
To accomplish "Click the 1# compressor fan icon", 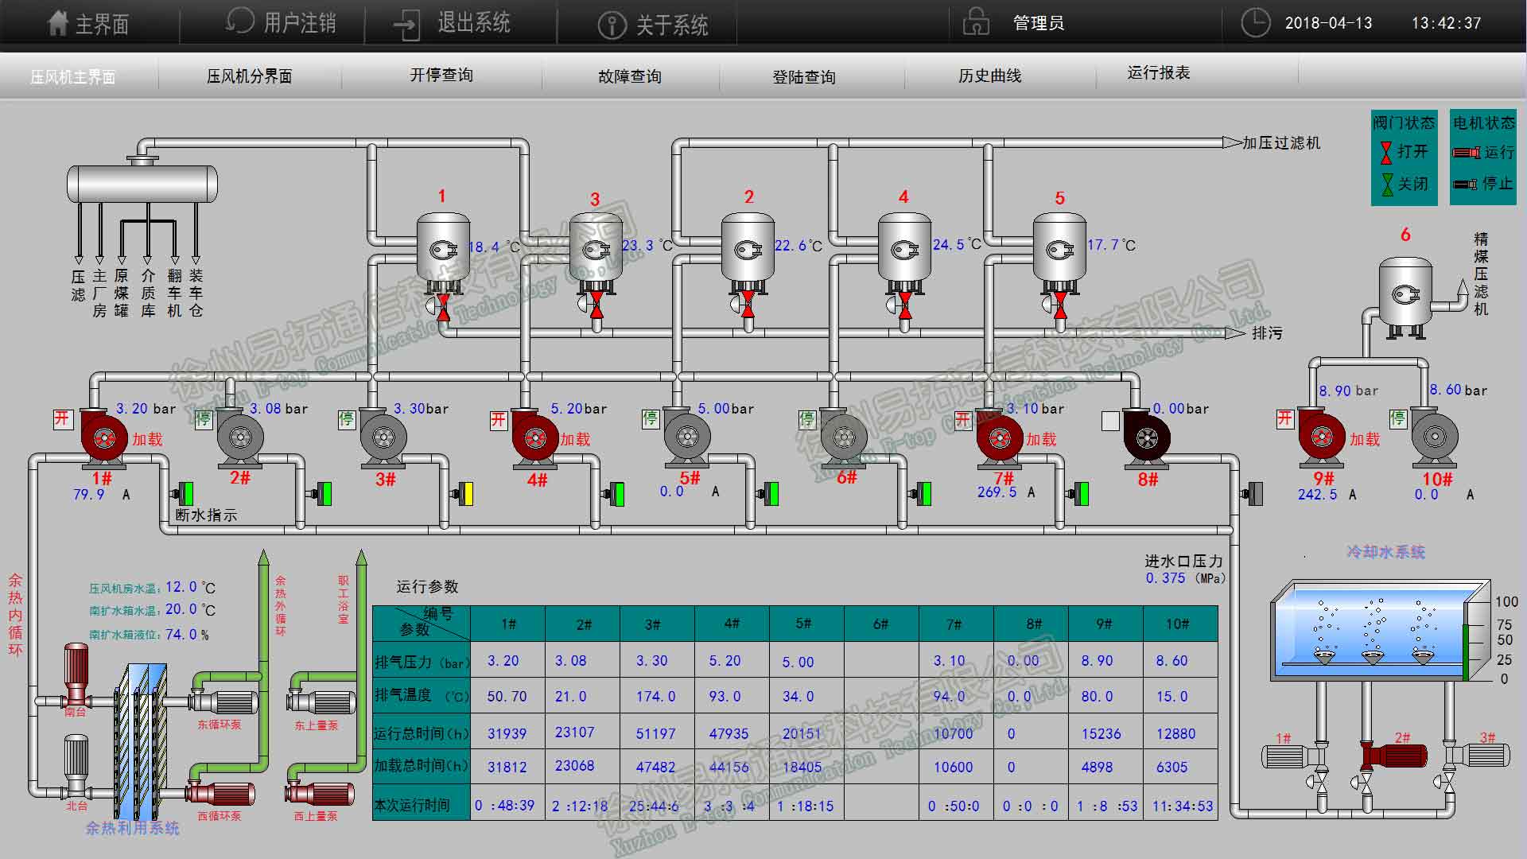I will (104, 437).
